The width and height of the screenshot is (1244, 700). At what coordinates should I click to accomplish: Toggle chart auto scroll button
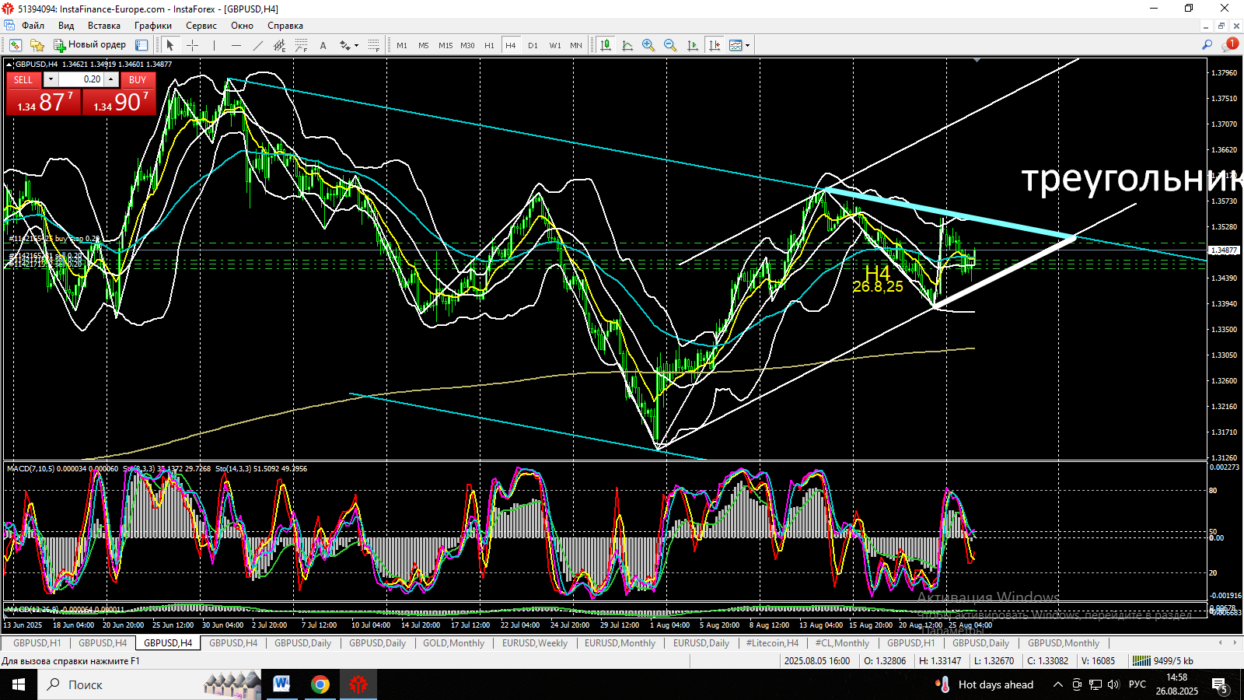tap(692, 45)
